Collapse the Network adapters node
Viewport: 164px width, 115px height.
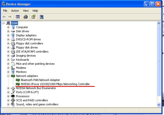[x=8, y=76]
